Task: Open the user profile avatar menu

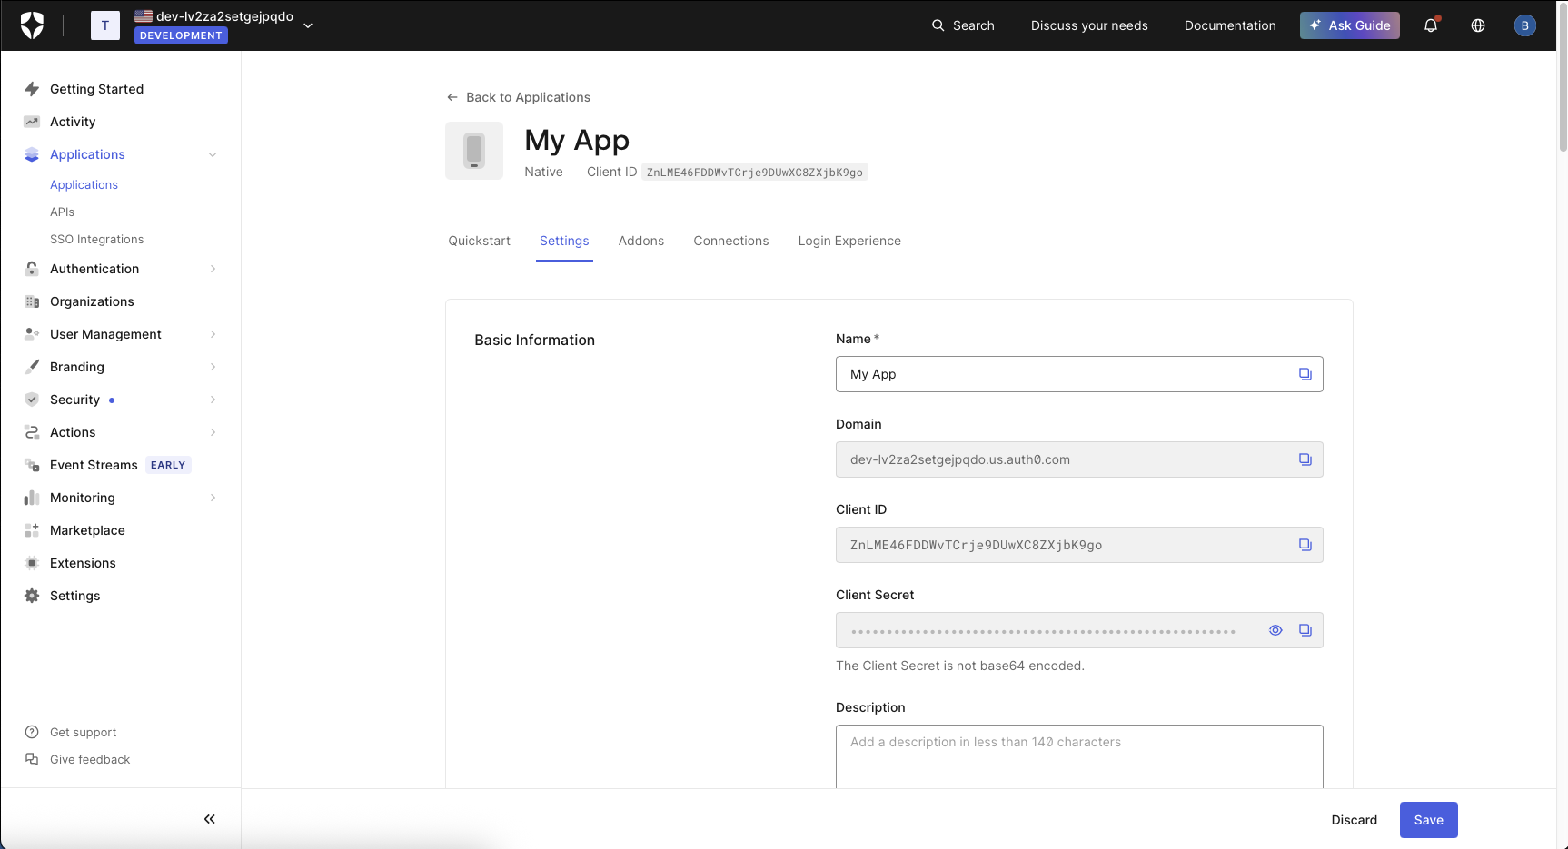Action: coord(1525,25)
